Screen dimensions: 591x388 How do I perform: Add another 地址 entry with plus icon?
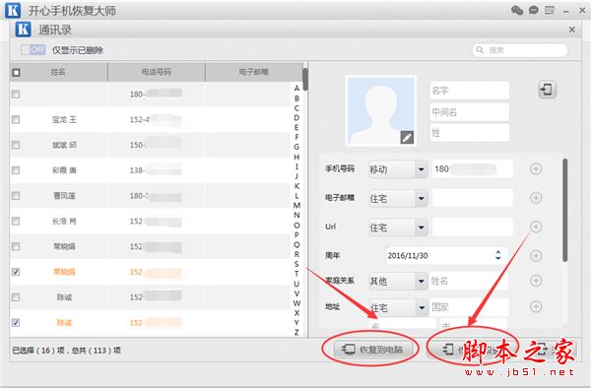click(x=536, y=306)
